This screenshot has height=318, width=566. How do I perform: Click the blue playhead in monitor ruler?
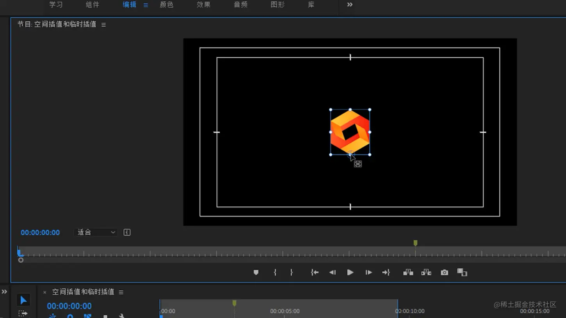tap(20, 252)
